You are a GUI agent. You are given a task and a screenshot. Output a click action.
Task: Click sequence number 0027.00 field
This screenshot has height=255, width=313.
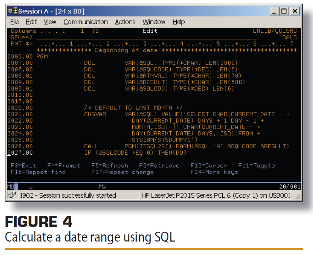(x=20, y=152)
